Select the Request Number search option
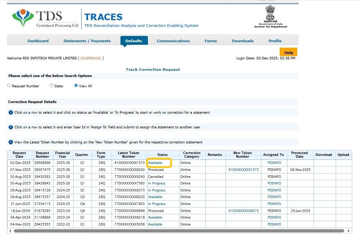Viewport: 361px width, 234px height. click(9, 85)
